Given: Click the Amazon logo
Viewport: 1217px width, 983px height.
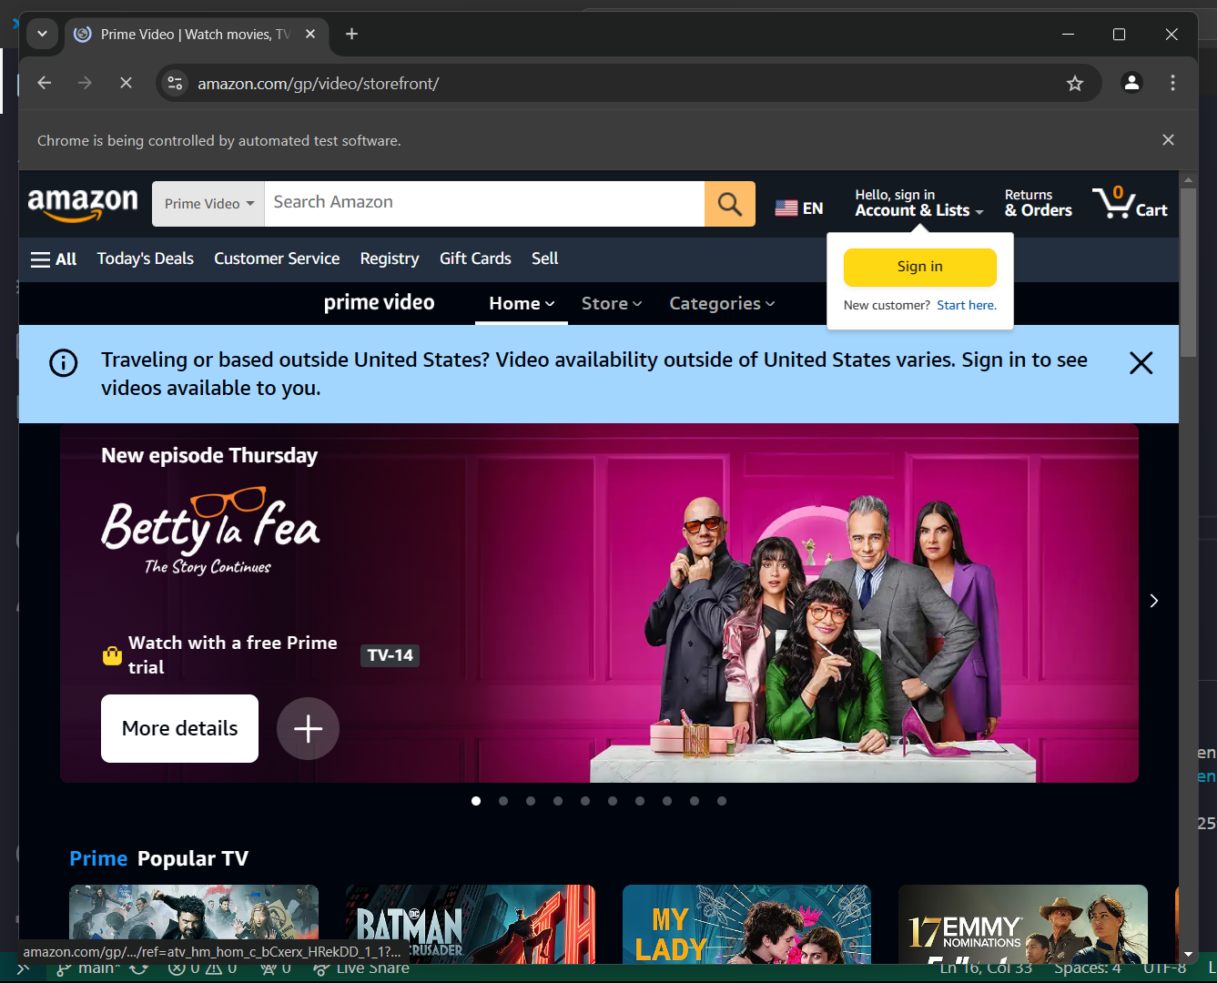Looking at the screenshot, I should tap(83, 204).
